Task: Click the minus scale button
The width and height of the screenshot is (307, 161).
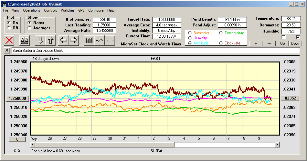Action: coord(269,43)
